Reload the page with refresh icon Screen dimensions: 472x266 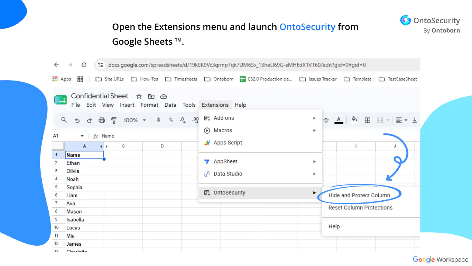click(84, 65)
